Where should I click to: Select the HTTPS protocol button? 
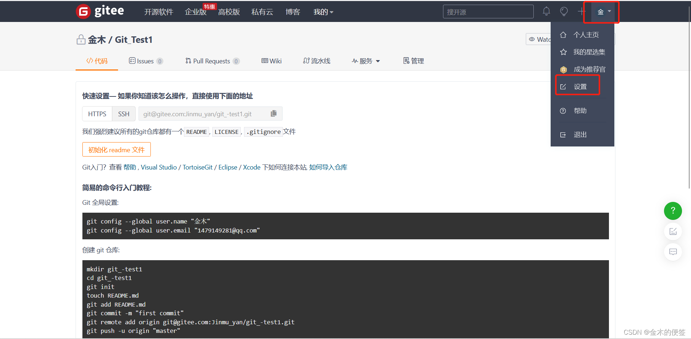click(x=97, y=114)
